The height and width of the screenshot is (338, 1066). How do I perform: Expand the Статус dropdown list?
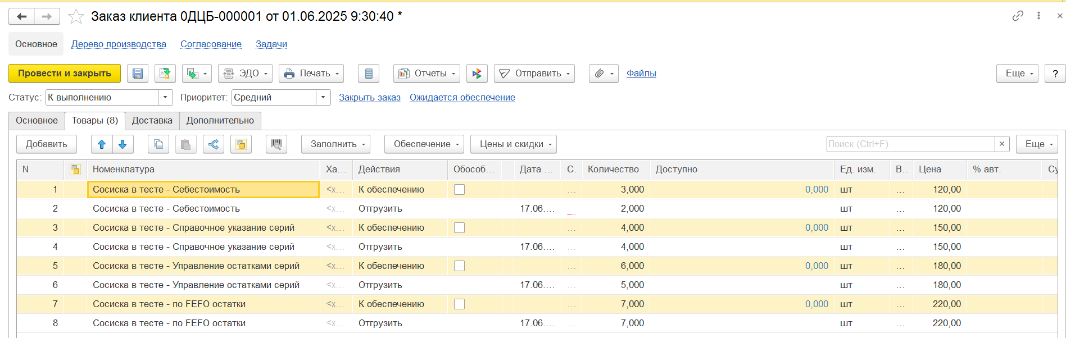coord(165,98)
